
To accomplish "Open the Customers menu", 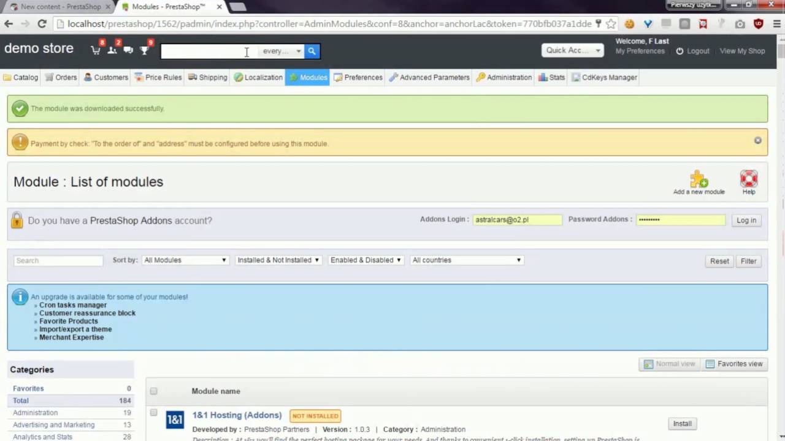I will click(x=105, y=77).
